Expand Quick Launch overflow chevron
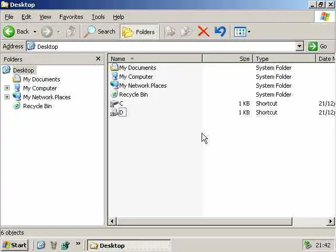Viewport: 336px width, 252px height. point(78,244)
